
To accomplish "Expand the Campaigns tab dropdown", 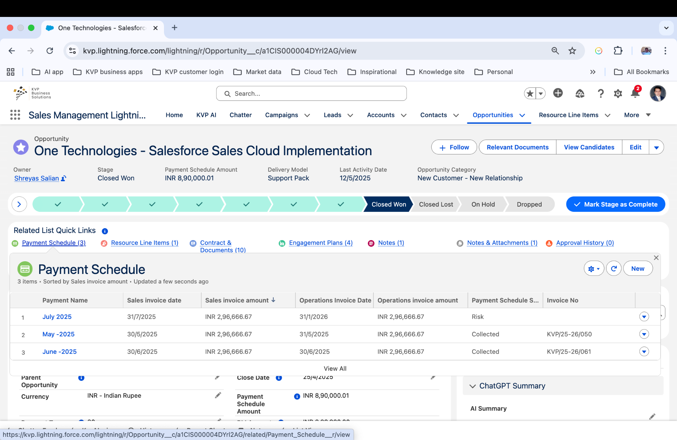I will point(307,115).
